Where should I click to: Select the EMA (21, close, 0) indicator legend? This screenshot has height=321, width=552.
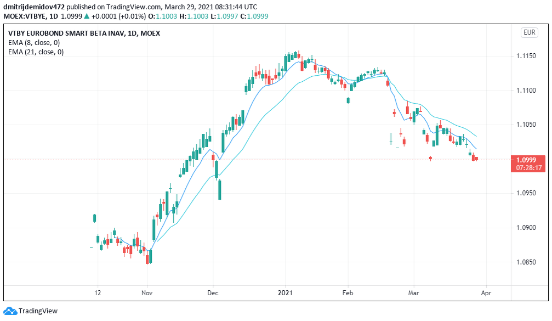[x=36, y=52]
